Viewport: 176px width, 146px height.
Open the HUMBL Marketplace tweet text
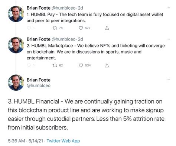(x=95, y=52)
